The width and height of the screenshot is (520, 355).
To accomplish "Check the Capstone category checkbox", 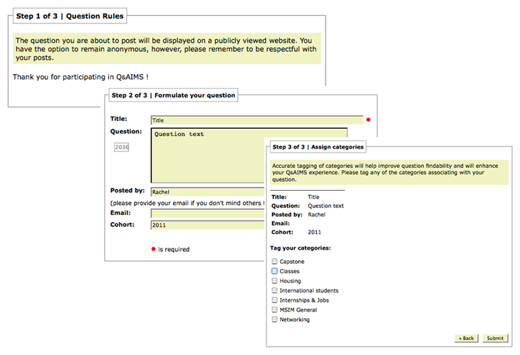I will point(274,261).
